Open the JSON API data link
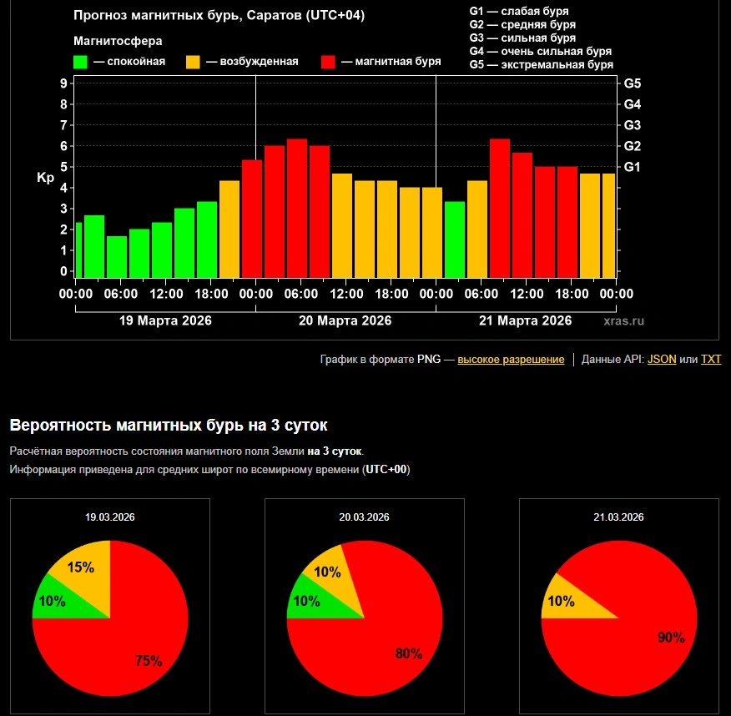731x716 pixels. point(662,360)
